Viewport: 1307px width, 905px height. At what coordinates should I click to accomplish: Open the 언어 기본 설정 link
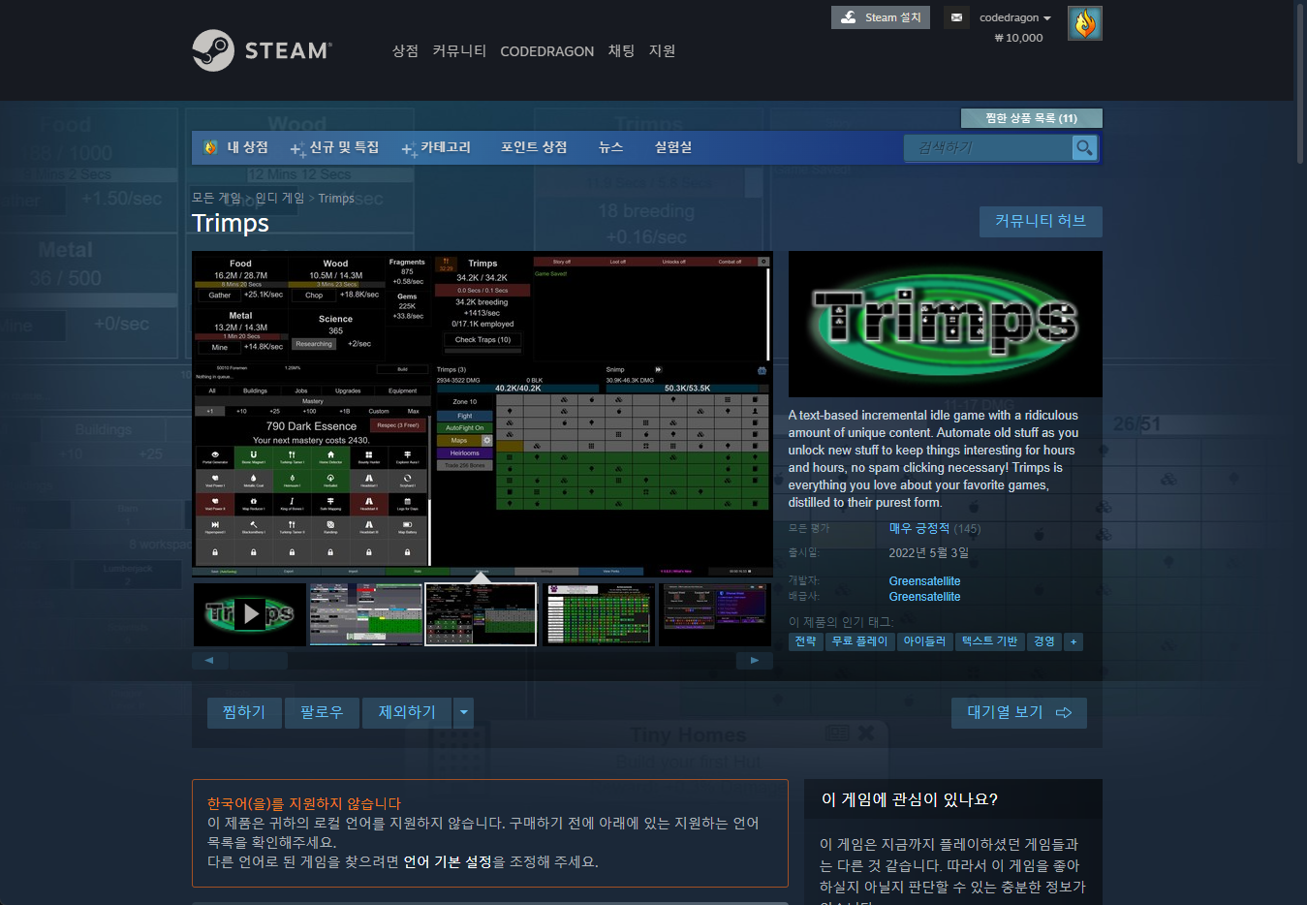(x=448, y=861)
